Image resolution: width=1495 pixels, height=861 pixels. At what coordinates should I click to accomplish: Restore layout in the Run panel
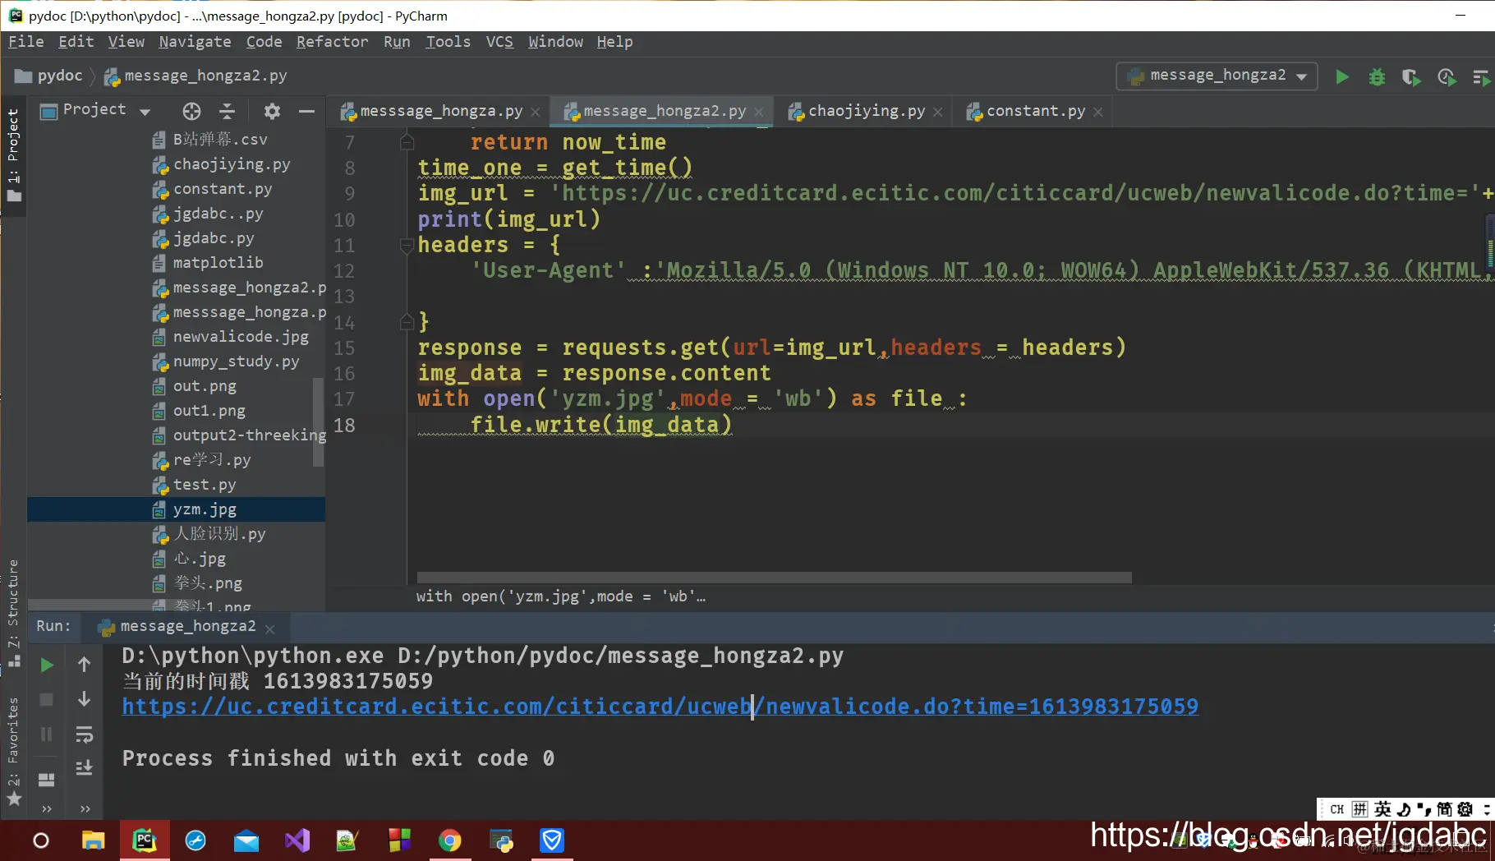coord(47,780)
